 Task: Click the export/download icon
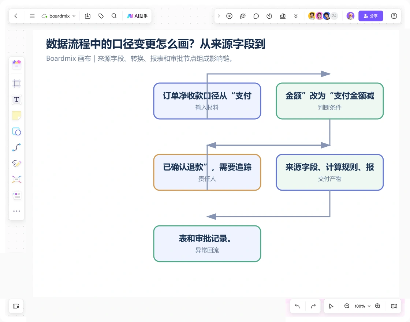87,16
